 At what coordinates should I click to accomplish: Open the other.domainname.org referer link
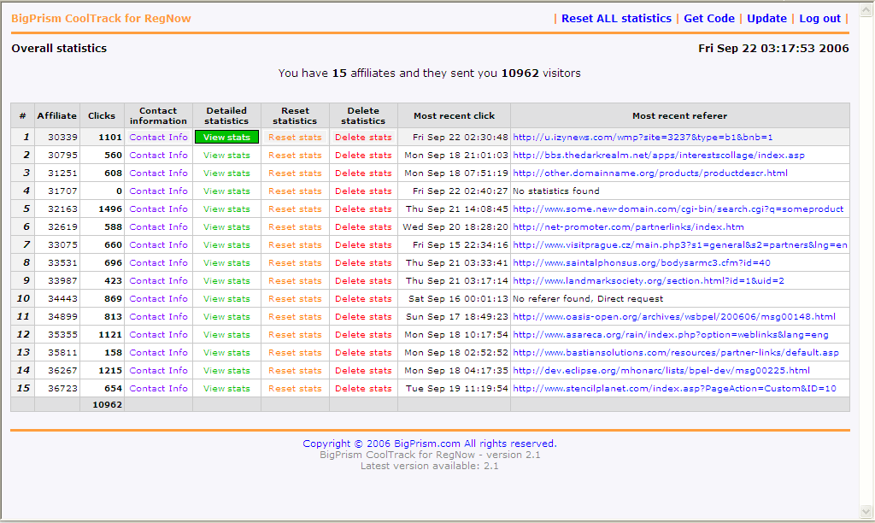point(650,173)
